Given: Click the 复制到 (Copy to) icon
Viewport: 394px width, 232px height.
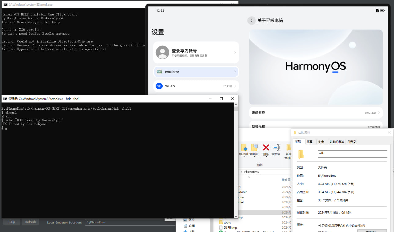Looking at the screenshot, I should [254, 147].
